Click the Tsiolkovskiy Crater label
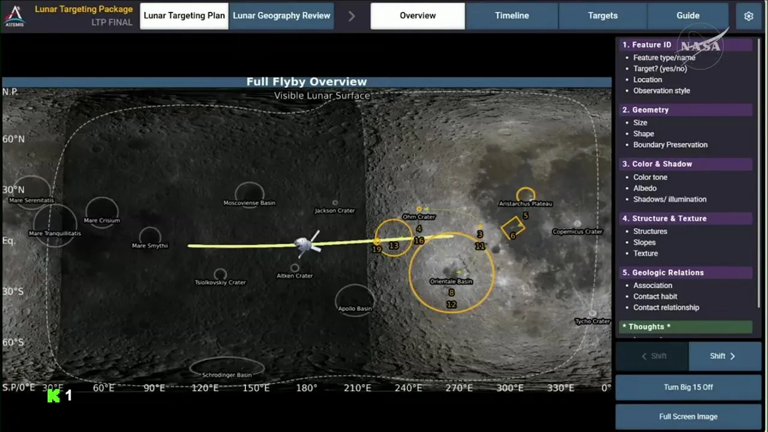 pos(220,283)
